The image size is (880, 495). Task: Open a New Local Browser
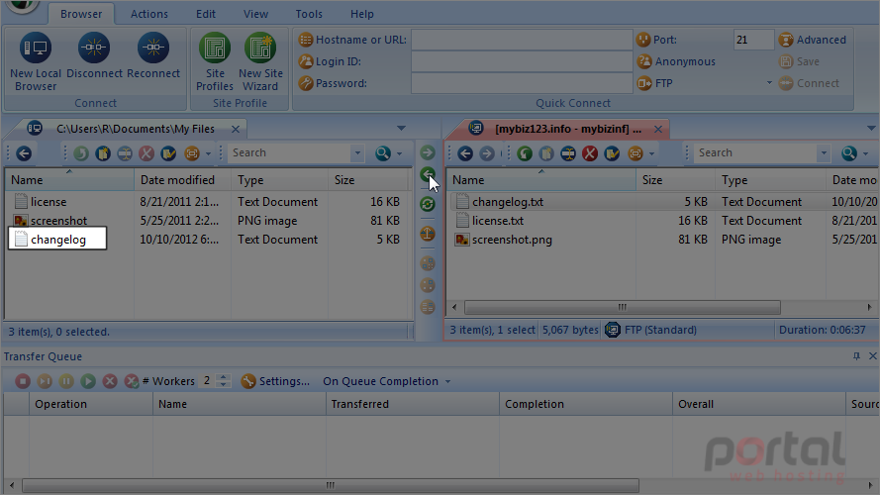tap(36, 61)
